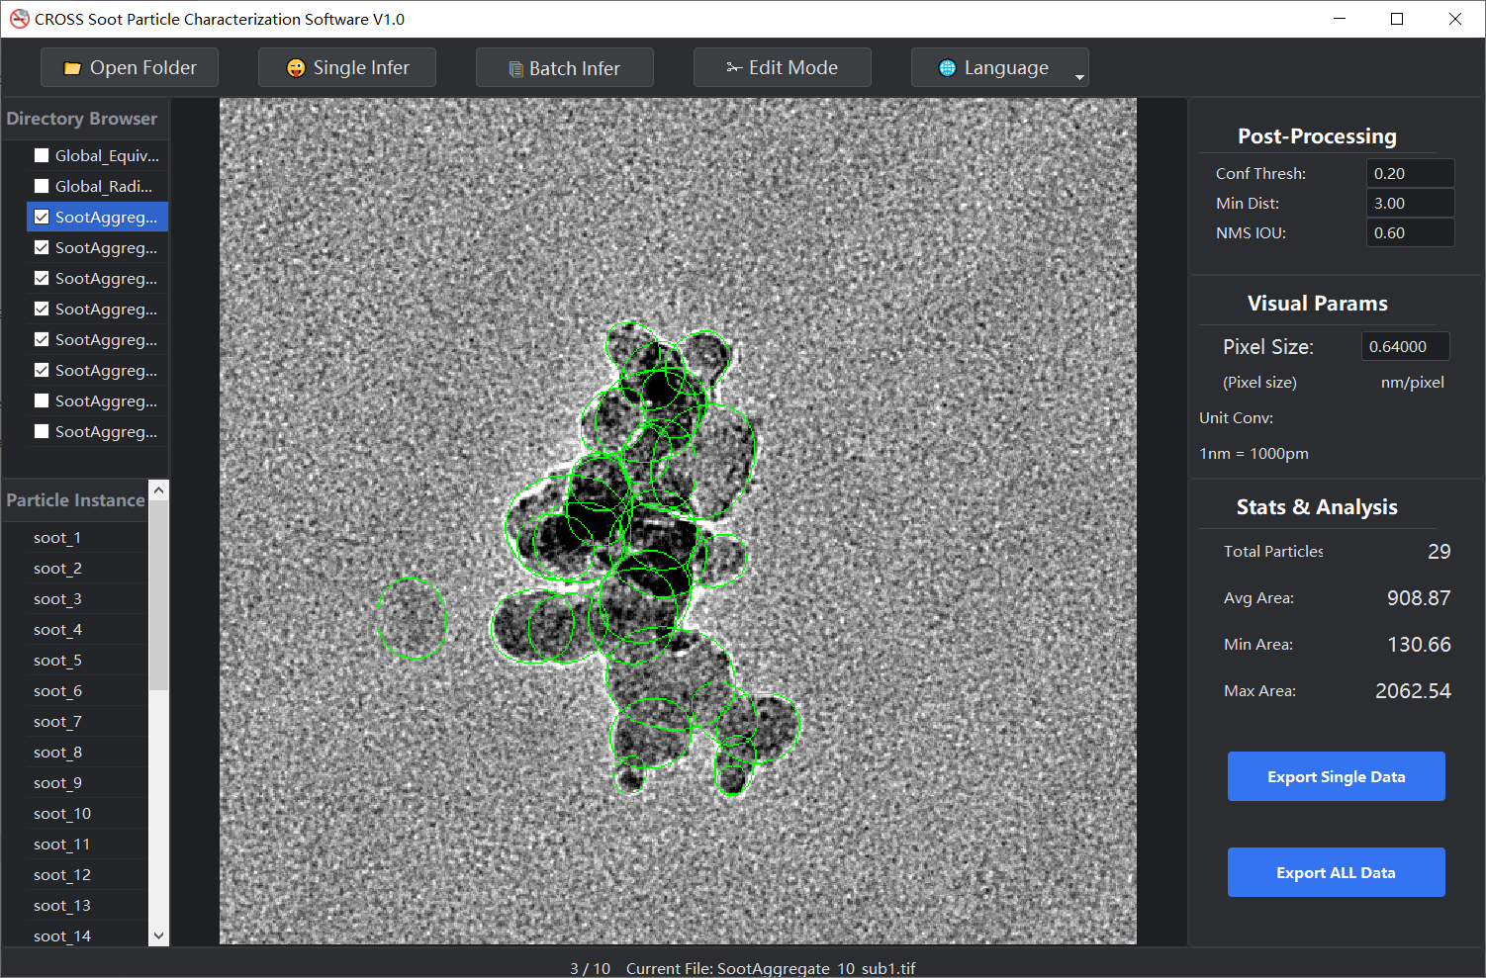Click the 3 / 10 image counter
The height and width of the screenshot is (978, 1486).
[590, 968]
